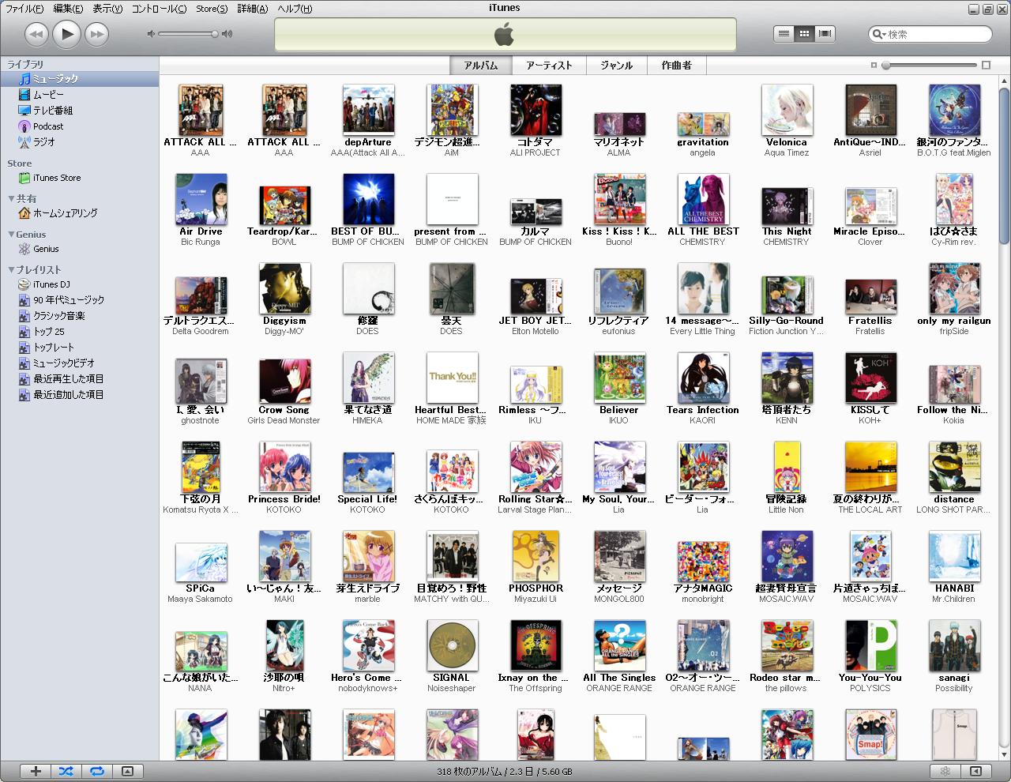Switch to Cover Flow view icon
Image resolution: width=1011 pixels, height=782 pixels.
pyautogui.click(x=826, y=34)
